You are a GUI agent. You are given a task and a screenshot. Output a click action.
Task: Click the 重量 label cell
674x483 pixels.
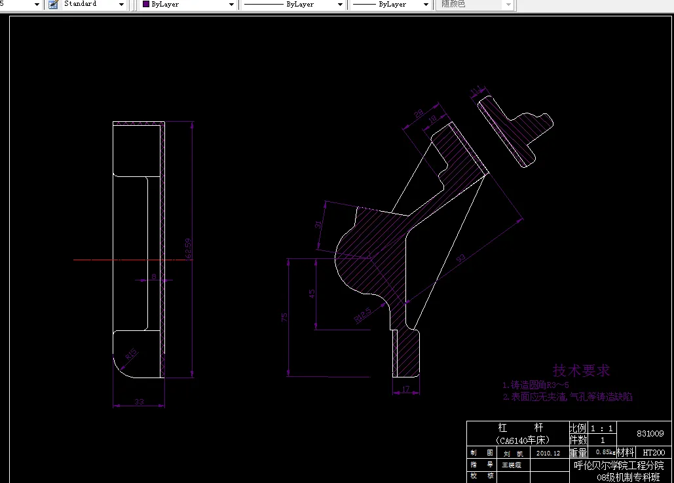tap(578, 453)
